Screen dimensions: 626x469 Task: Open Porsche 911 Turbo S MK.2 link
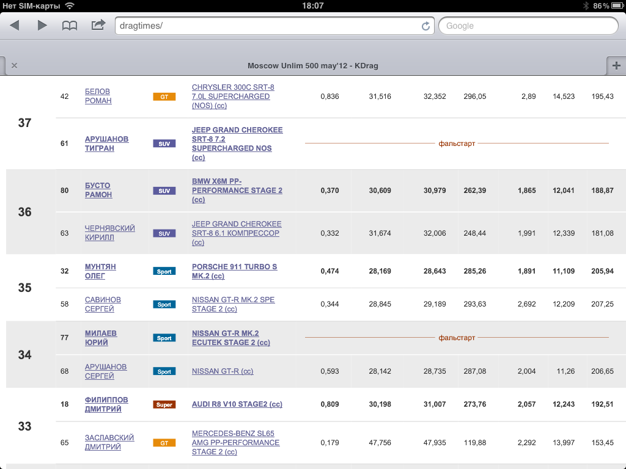[x=234, y=271]
